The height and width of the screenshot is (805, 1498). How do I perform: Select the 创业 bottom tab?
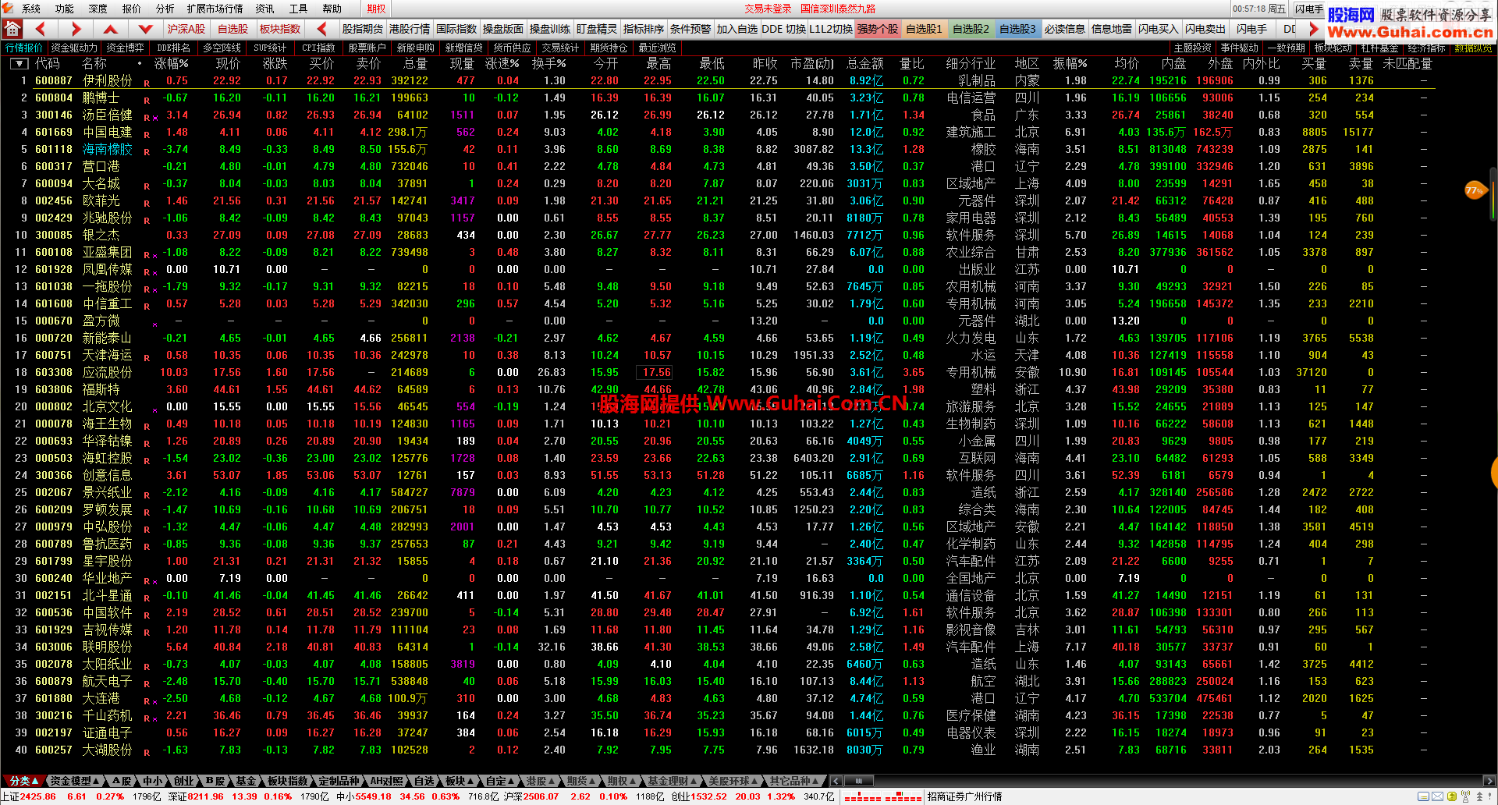183,781
